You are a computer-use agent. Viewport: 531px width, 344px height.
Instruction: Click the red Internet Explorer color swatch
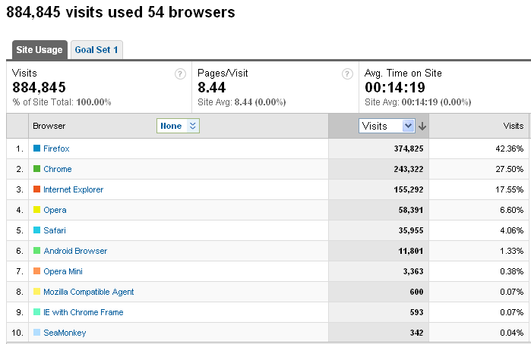pyautogui.click(x=37, y=189)
